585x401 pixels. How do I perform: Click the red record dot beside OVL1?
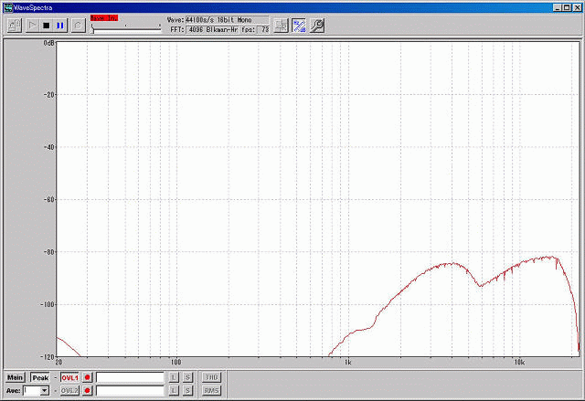(88, 377)
